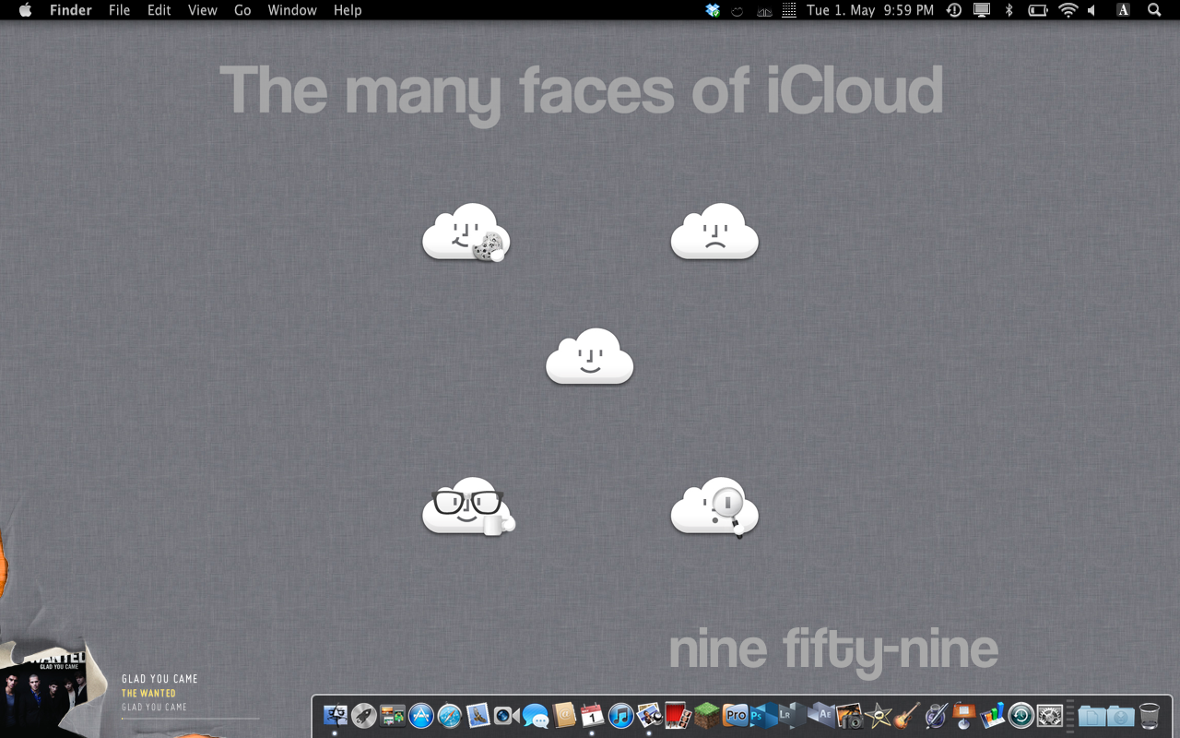The width and height of the screenshot is (1180, 738).
Task: Open the File menu
Action: (119, 10)
